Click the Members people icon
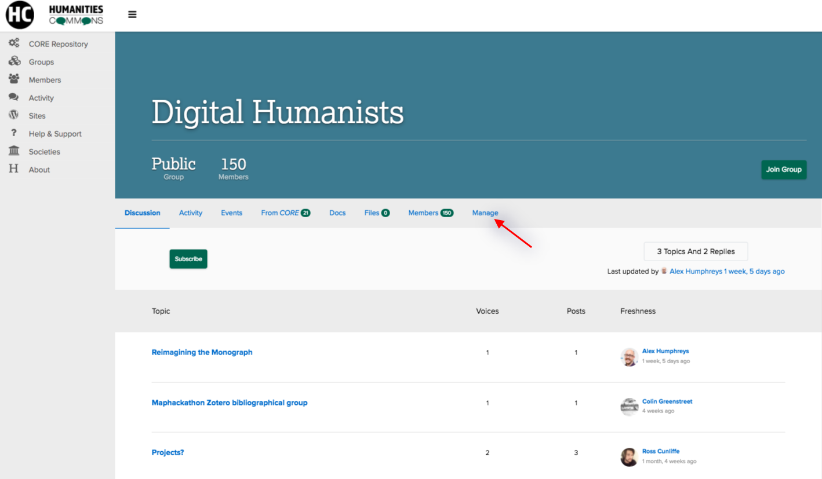The image size is (822, 479). tap(14, 79)
